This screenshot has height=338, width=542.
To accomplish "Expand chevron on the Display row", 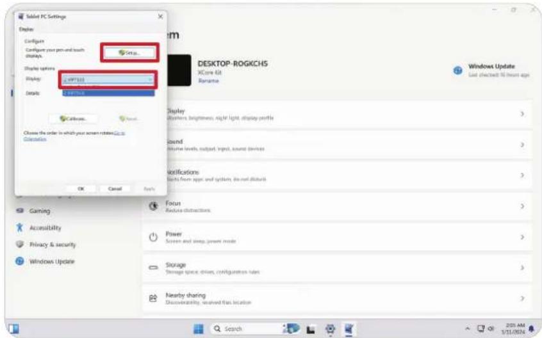I will pyautogui.click(x=522, y=114).
